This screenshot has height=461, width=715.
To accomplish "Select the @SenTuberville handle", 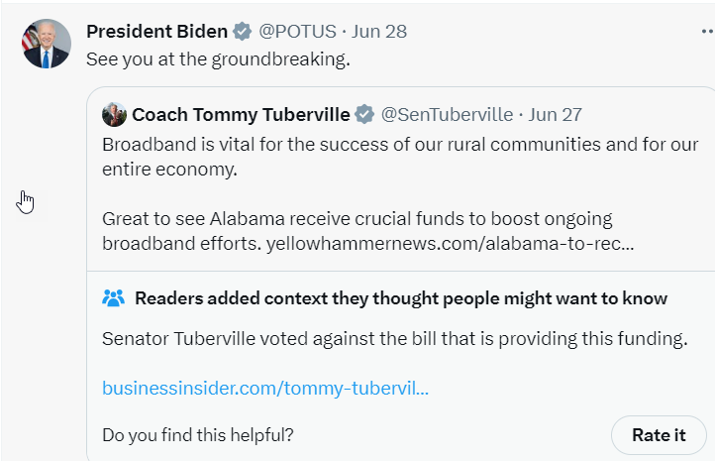I will pyautogui.click(x=447, y=115).
